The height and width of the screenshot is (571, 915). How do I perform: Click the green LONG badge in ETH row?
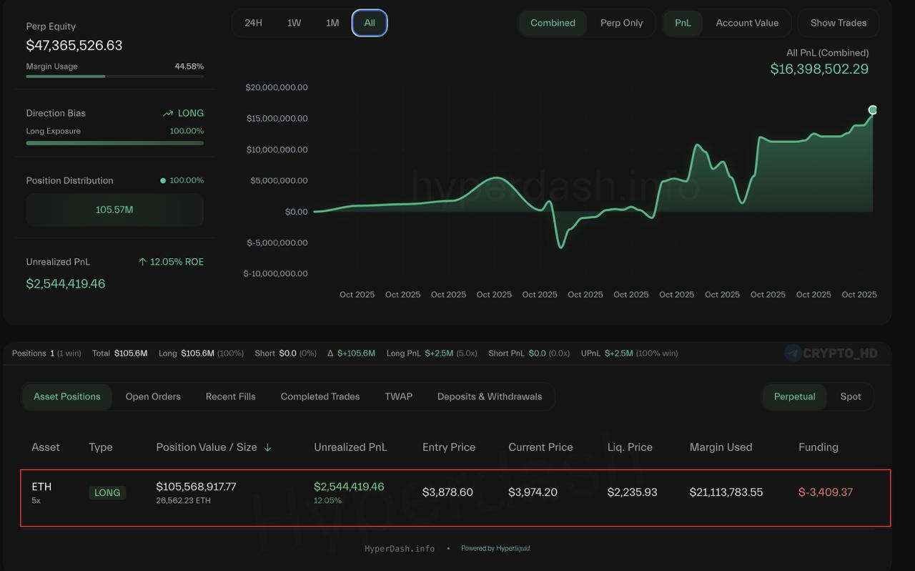pyautogui.click(x=107, y=492)
